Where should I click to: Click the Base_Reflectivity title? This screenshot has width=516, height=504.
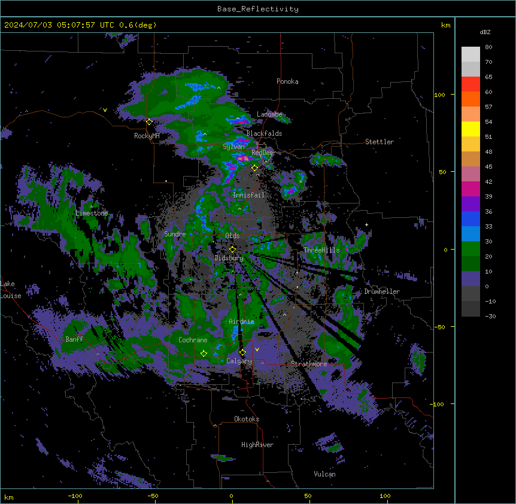click(258, 9)
